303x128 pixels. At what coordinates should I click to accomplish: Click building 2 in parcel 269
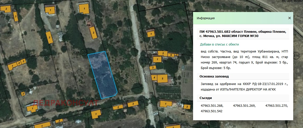[x=93, y=33]
